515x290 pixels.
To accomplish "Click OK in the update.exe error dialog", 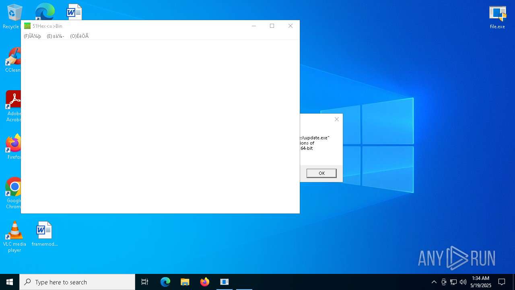I will [321, 173].
